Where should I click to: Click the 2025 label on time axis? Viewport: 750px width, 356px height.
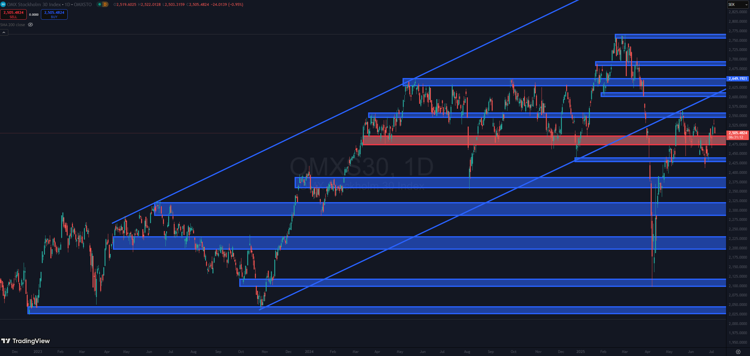580,352
